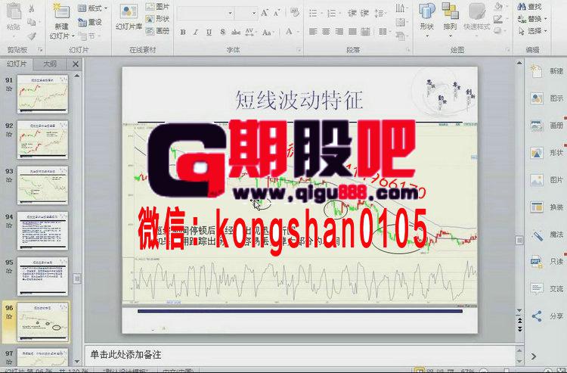Click Album (画册) in right sidebar
567x373 pixels.
click(547, 126)
